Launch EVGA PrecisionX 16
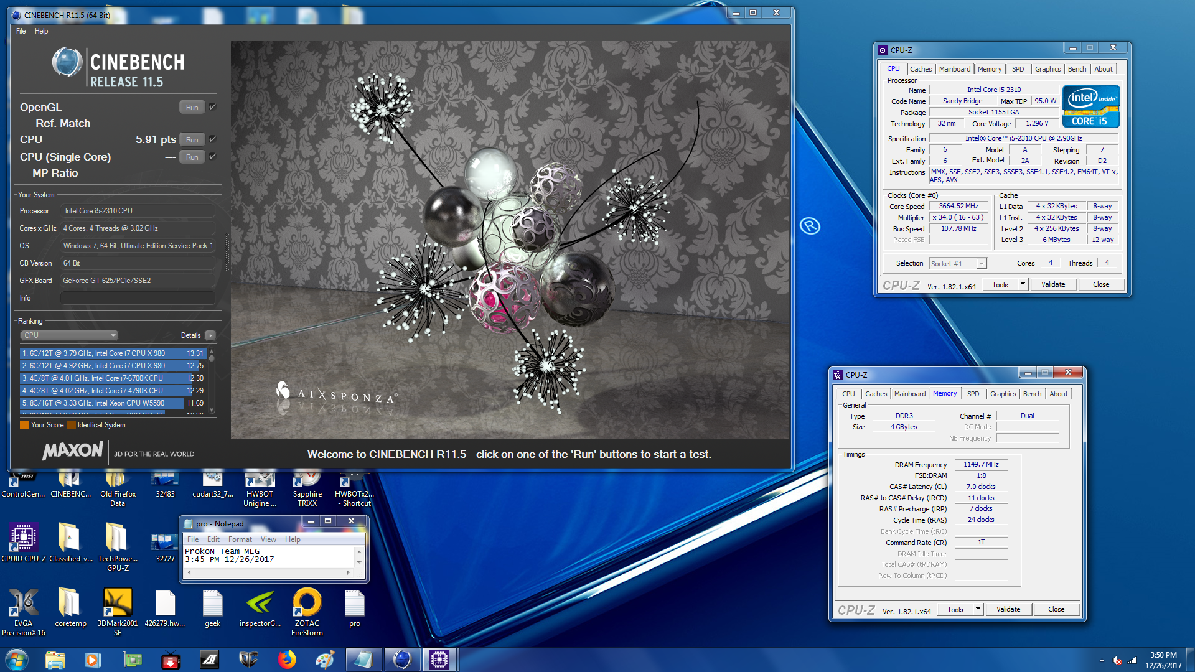The height and width of the screenshot is (672, 1195). tap(23, 611)
